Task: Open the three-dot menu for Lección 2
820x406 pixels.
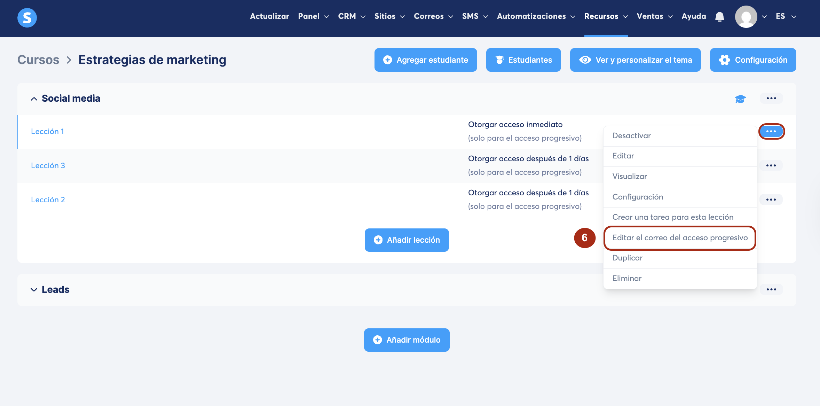Action: click(x=771, y=200)
